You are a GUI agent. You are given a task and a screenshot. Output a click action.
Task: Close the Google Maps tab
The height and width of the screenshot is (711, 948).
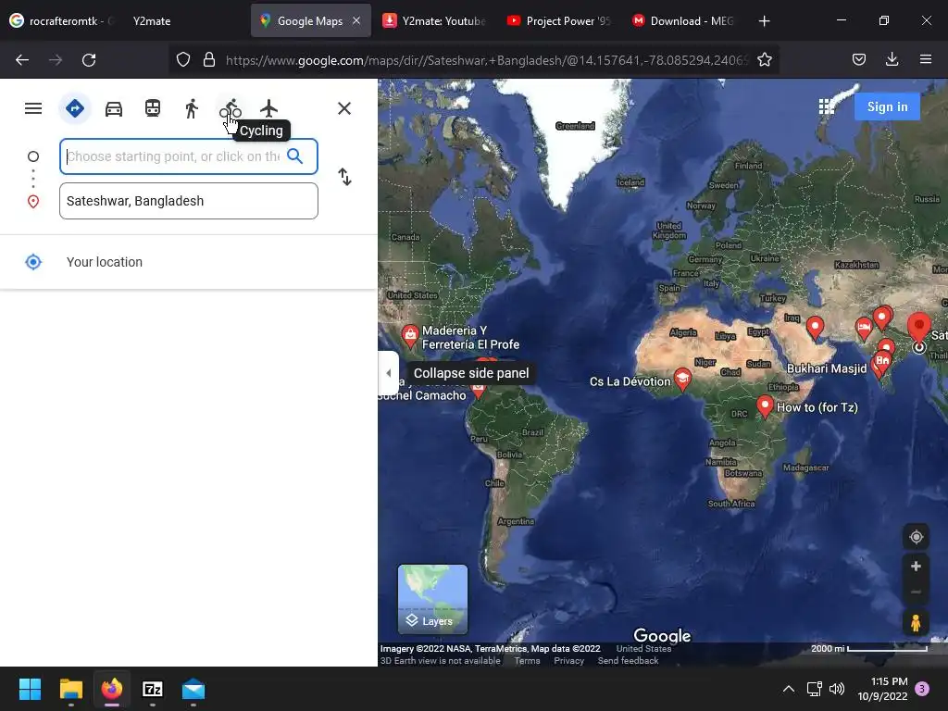pyautogui.click(x=356, y=20)
